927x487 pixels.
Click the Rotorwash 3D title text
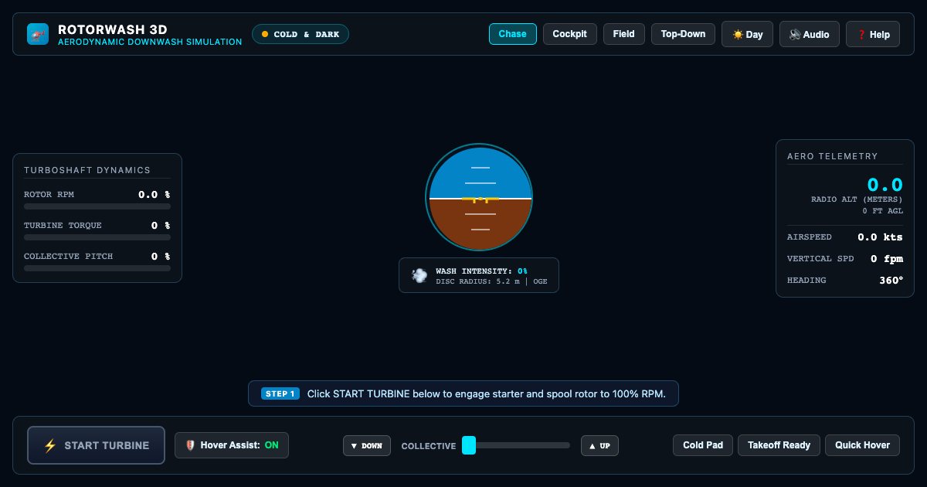click(x=113, y=29)
